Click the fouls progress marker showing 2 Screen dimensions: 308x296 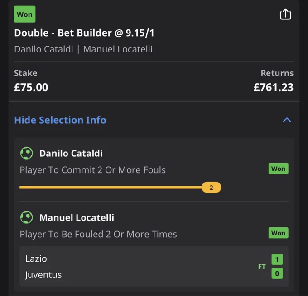[212, 188]
